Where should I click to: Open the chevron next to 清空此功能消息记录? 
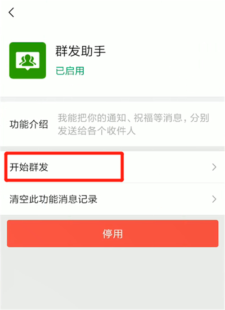click(214, 199)
